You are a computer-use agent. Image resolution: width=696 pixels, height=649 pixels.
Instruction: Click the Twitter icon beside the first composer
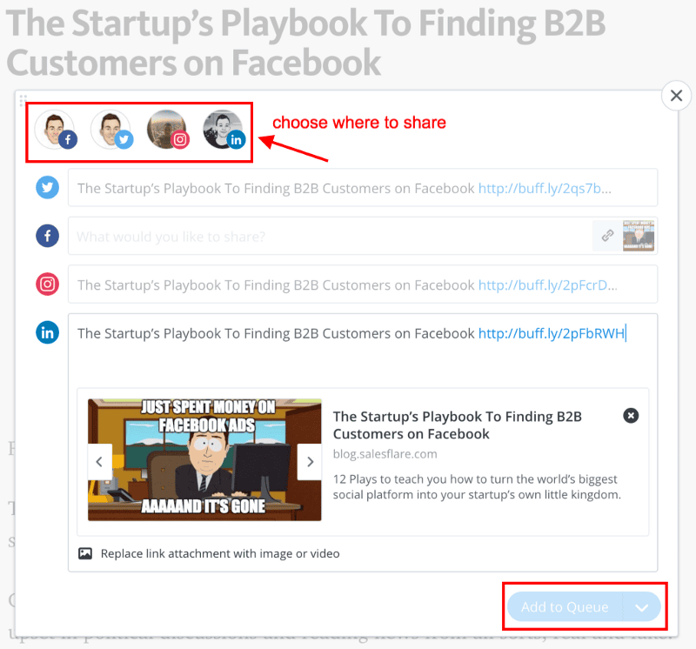click(48, 187)
